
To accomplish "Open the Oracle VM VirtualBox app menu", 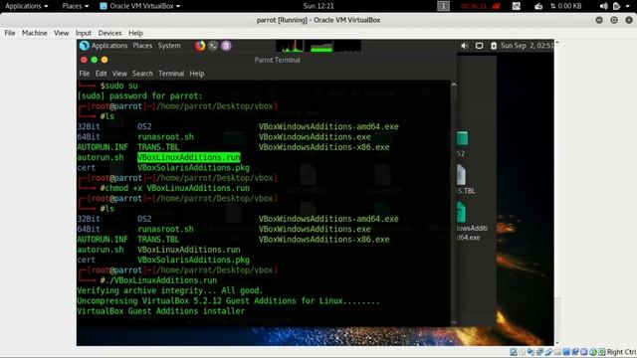I will point(140,6).
